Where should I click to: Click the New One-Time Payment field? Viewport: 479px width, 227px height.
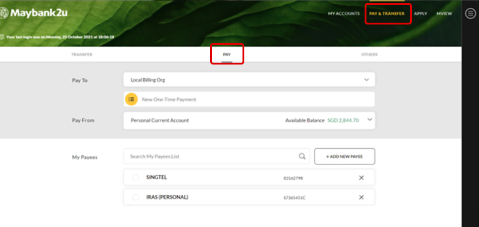(x=249, y=99)
